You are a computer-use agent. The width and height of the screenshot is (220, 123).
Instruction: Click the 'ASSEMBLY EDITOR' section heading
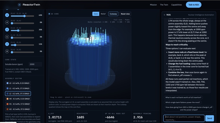point(13,79)
